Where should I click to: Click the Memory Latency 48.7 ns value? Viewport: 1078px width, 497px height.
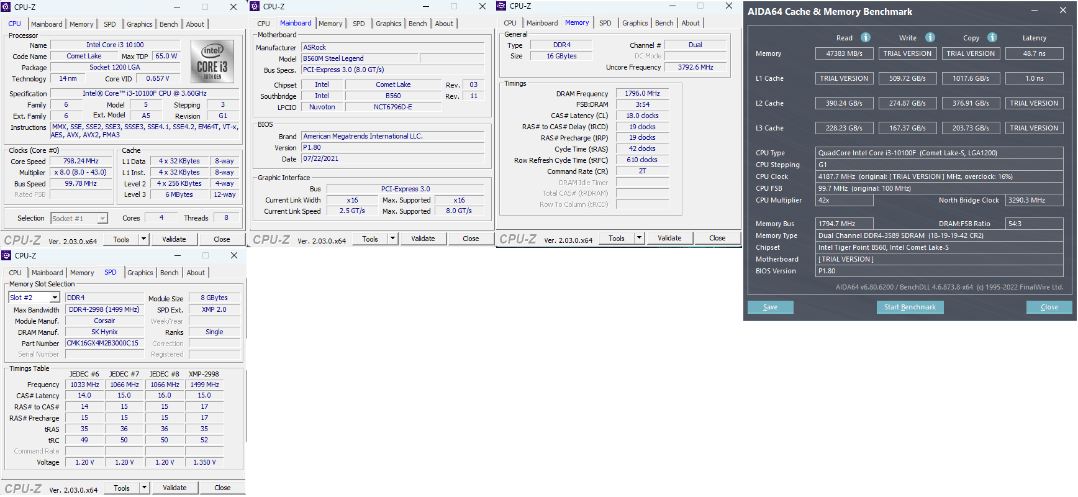click(1035, 53)
